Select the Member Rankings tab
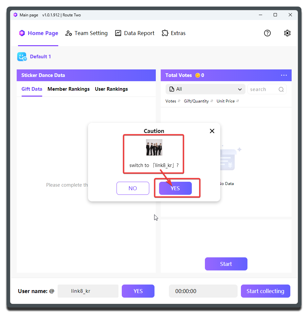The height and width of the screenshot is (314, 308). (x=68, y=89)
